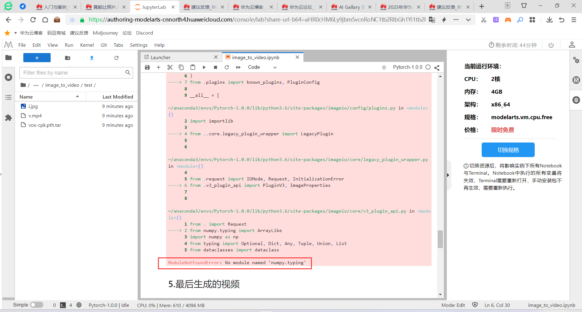
Task: Restart kernel and run all cells
Action: pos(238,67)
